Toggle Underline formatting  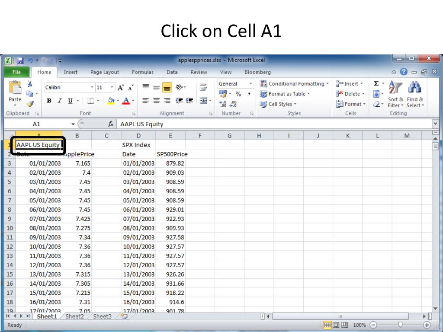click(x=70, y=101)
